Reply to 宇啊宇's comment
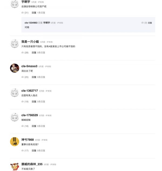162x171 pixels. pyautogui.click(x=34, y=13)
